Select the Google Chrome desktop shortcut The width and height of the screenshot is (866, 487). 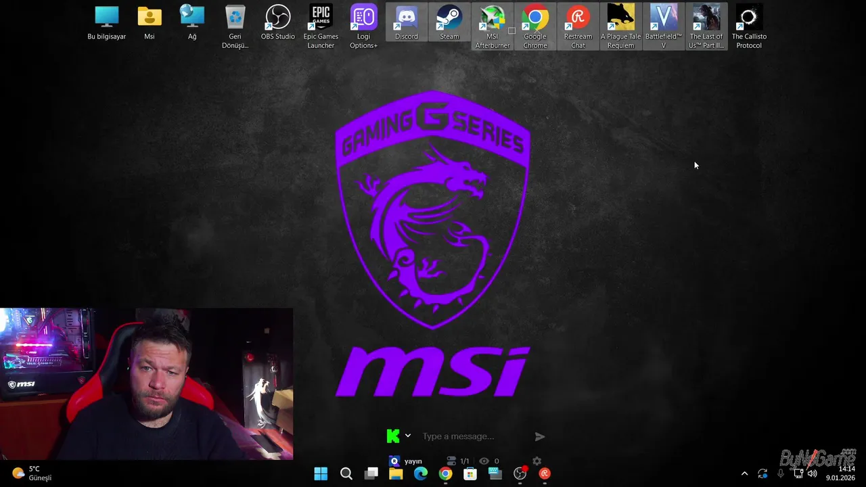pyautogui.click(x=535, y=27)
